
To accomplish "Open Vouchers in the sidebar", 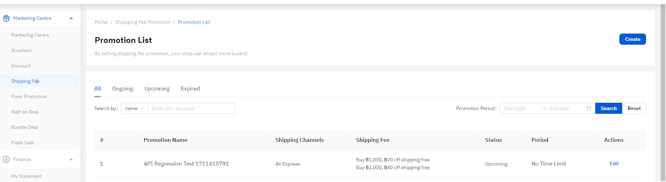I will (x=21, y=50).
